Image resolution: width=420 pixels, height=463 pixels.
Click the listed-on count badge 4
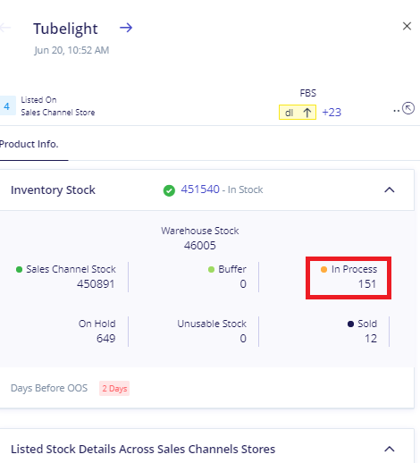[7, 105]
